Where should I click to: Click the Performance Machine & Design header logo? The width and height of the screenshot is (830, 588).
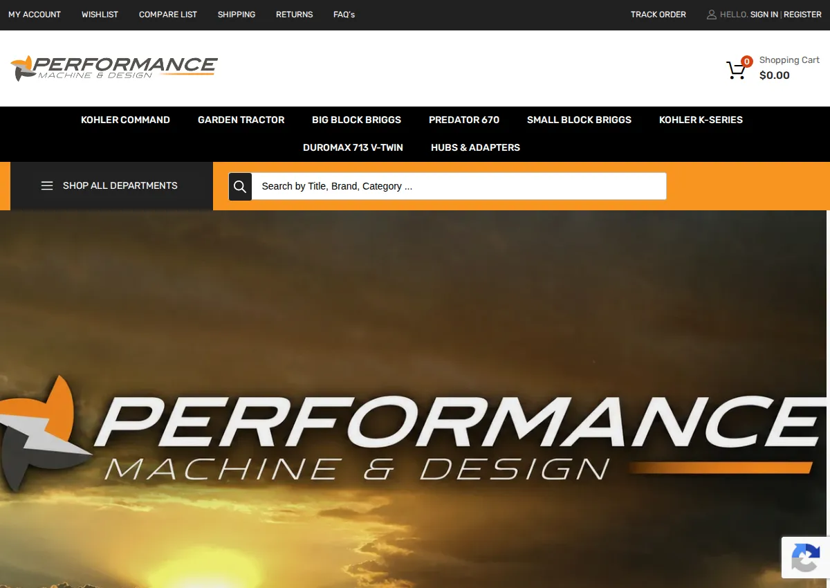pos(114,68)
